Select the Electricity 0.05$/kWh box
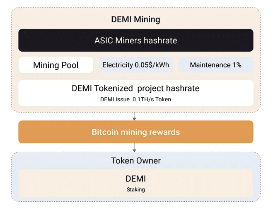Screen dimensions: 273x215 pos(136,65)
